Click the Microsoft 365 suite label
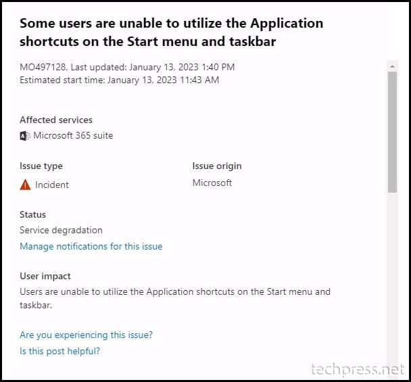 [x=73, y=135]
